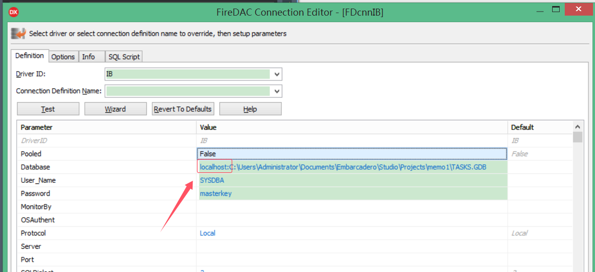Open the Options tab
This screenshot has width=595, height=272.
[x=63, y=57]
